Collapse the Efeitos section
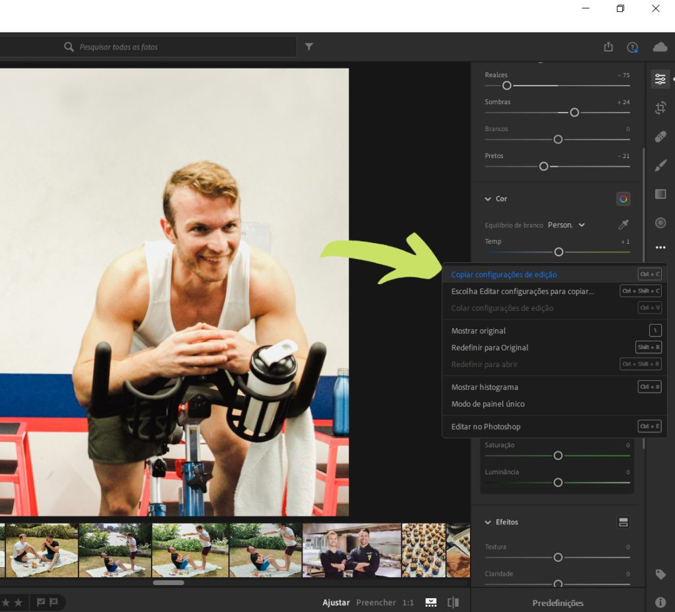Screen dimensions: 675x612 click(x=488, y=522)
